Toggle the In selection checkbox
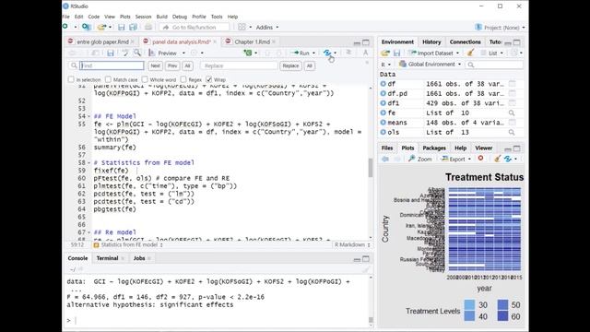This screenshot has width=590, height=332. coord(71,79)
